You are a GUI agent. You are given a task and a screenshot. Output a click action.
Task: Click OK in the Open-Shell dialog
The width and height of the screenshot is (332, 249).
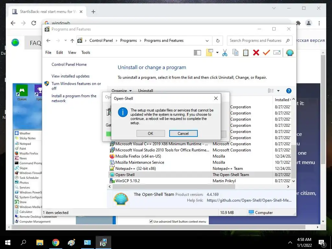pyautogui.click(x=150, y=133)
